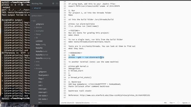Open pintos-clean project dropdown
The width and height of the screenshot is (191, 107).
pyautogui.click(x=37, y=16)
